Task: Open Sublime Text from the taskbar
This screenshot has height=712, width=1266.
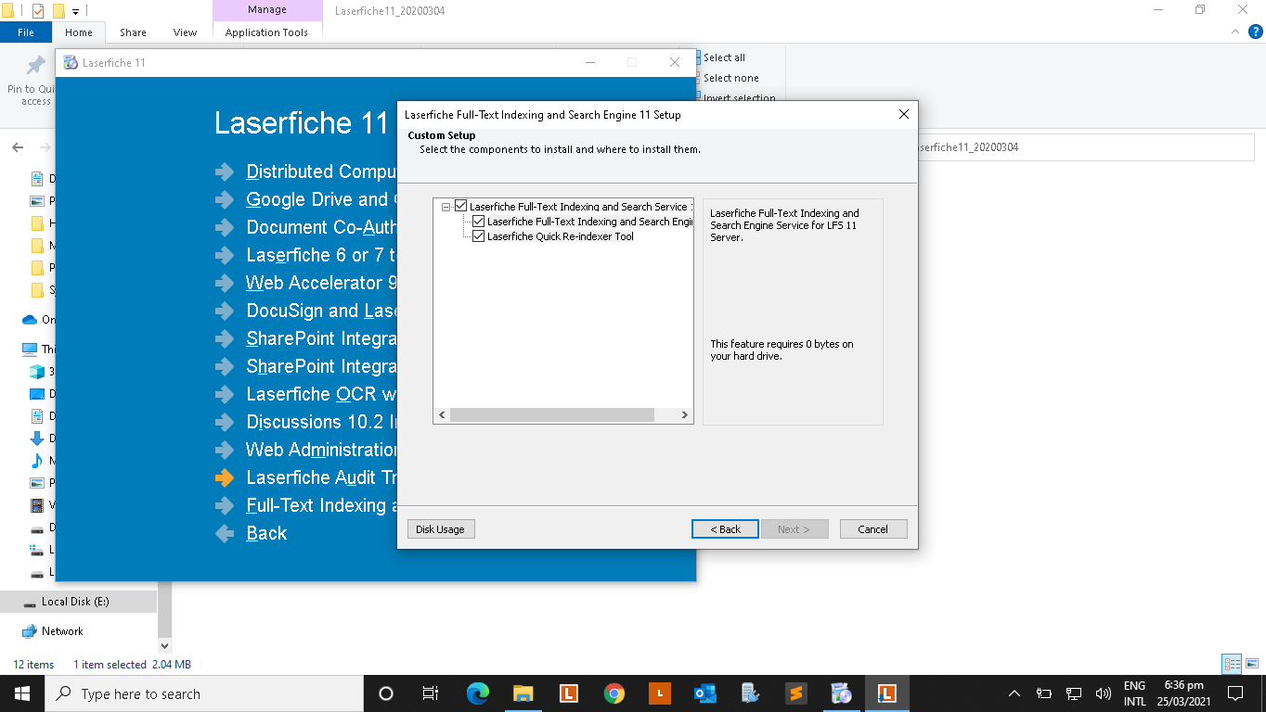Action: (795, 693)
